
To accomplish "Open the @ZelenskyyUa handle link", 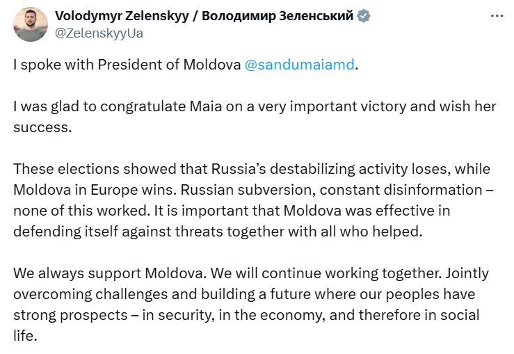I will point(99,33).
